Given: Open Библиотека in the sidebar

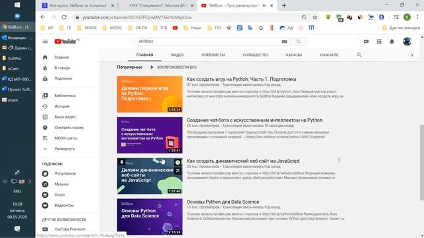Looking at the screenshot, I should pyautogui.click(x=65, y=96).
